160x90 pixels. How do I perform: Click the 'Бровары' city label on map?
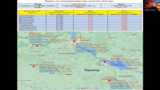coord(85,40)
